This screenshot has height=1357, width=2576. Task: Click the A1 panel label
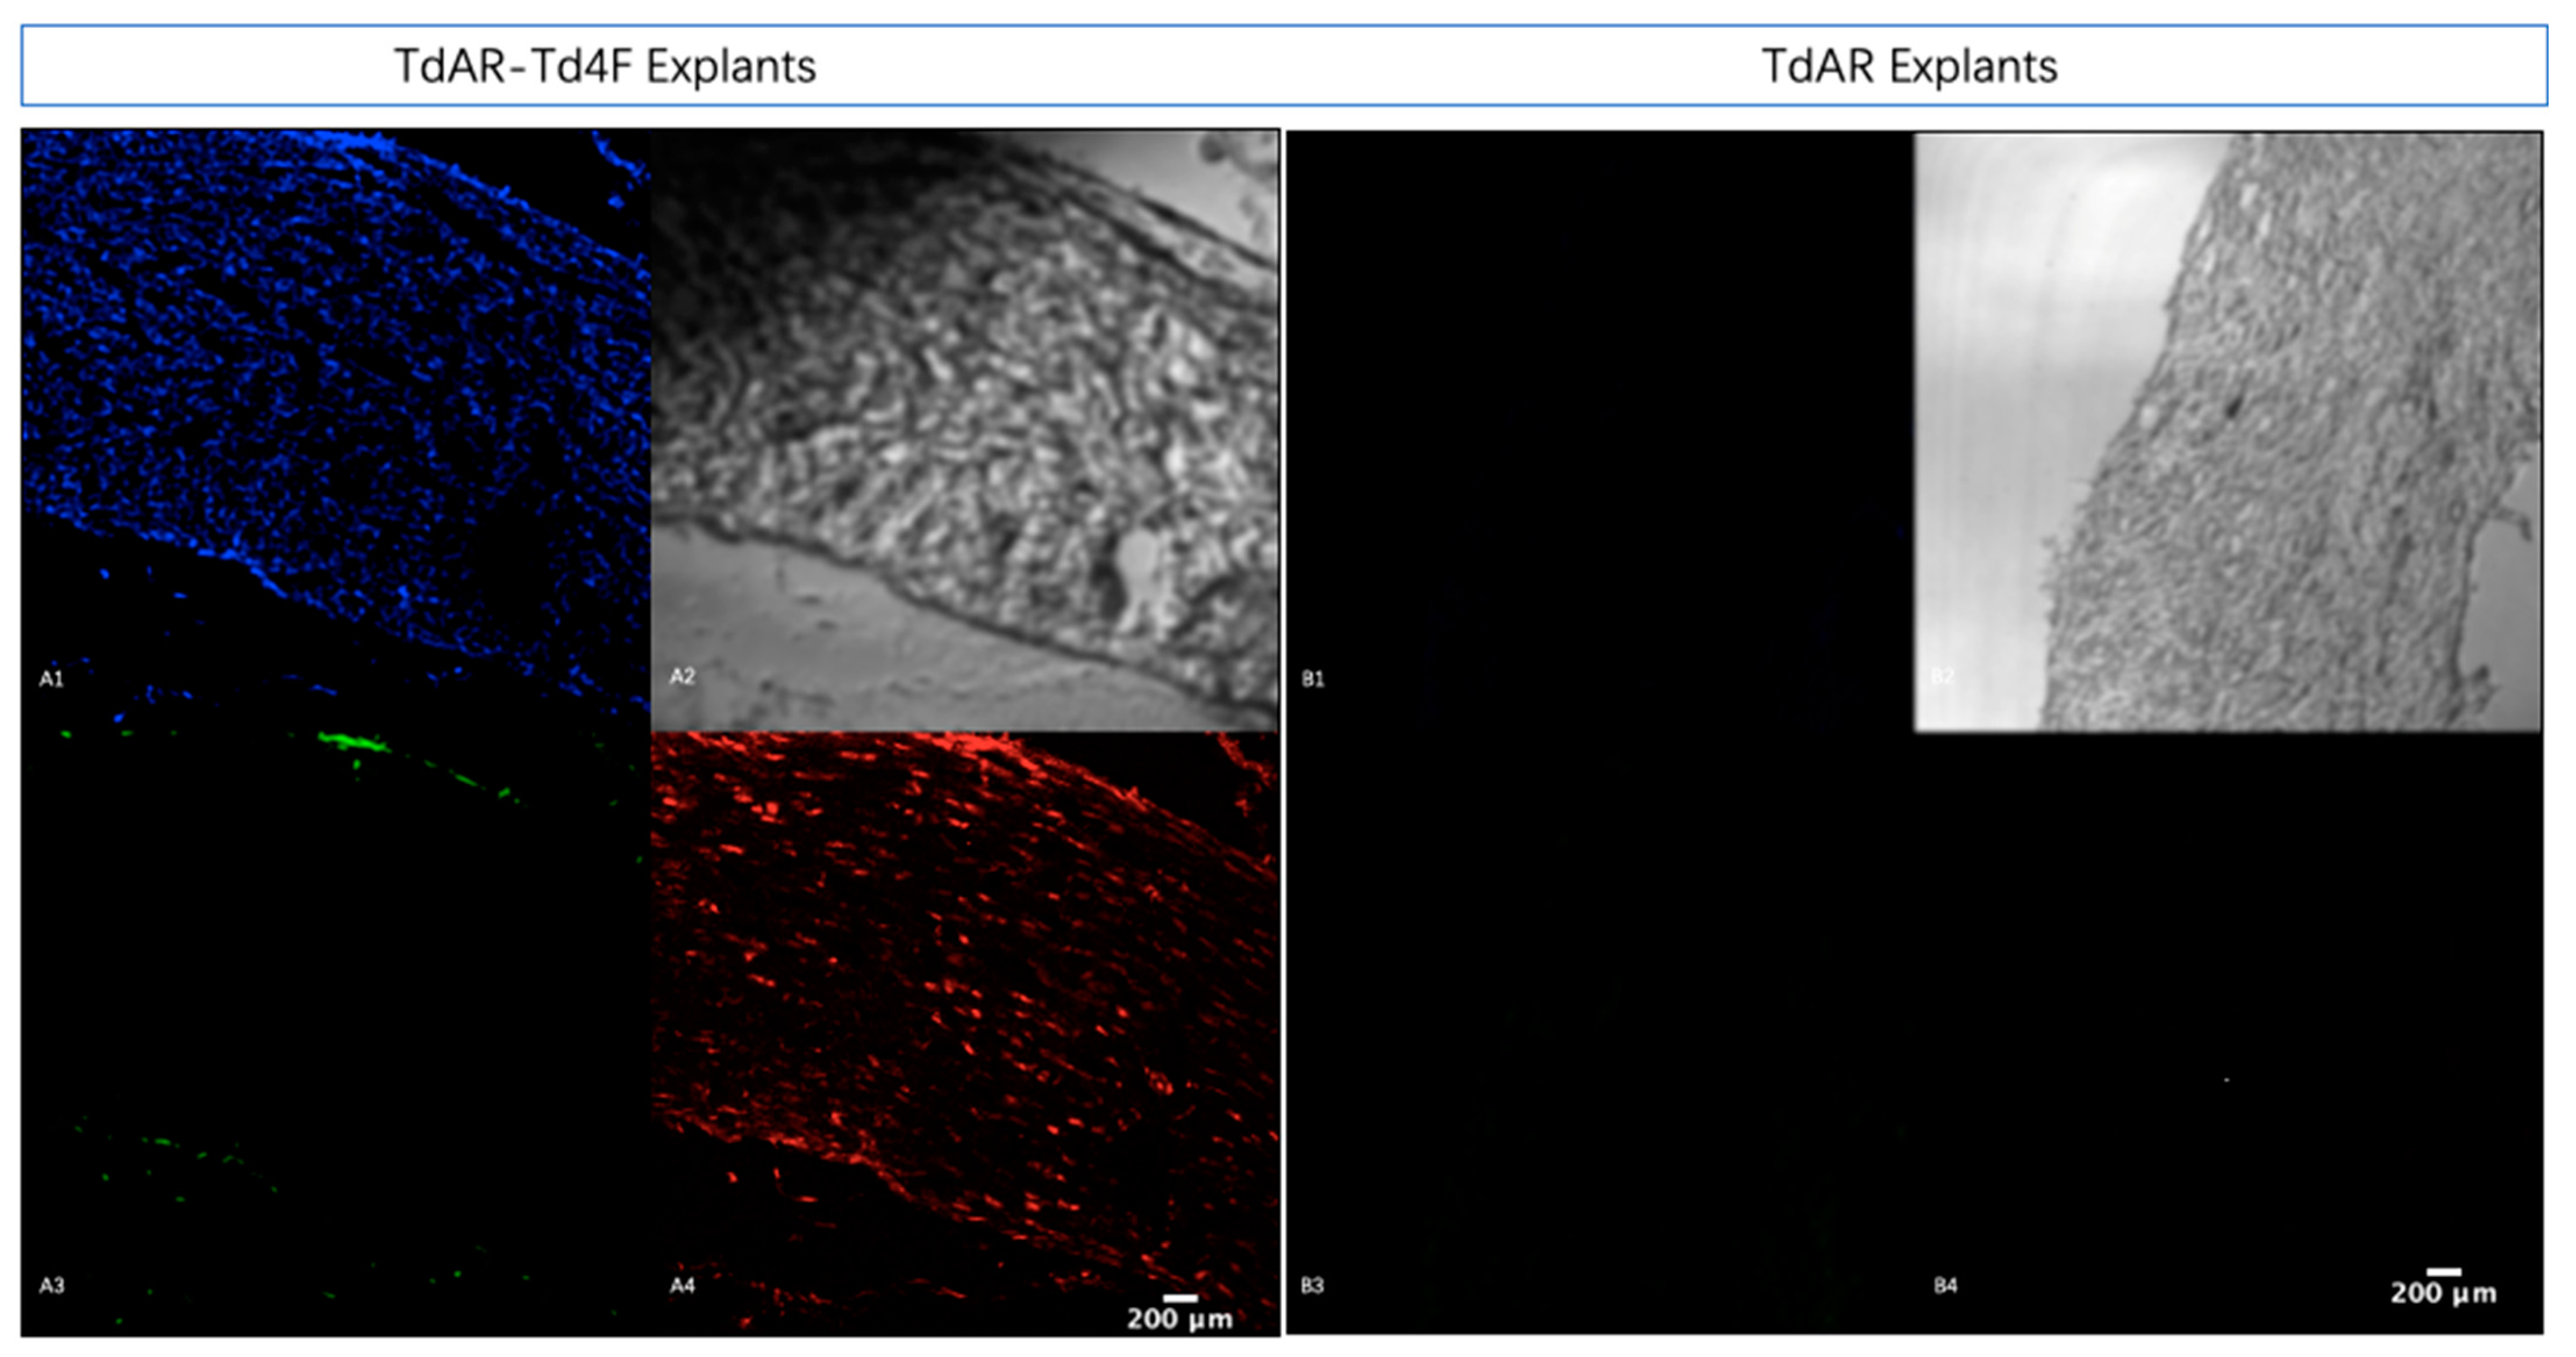pos(52,679)
